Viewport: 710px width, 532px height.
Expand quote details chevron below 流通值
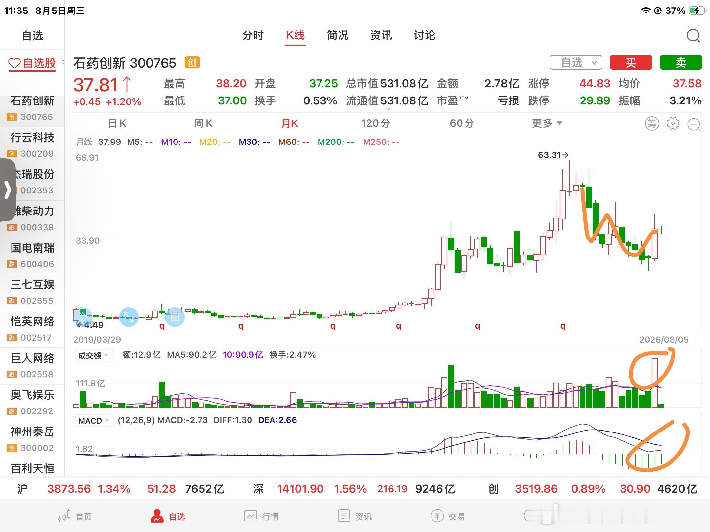(387, 109)
